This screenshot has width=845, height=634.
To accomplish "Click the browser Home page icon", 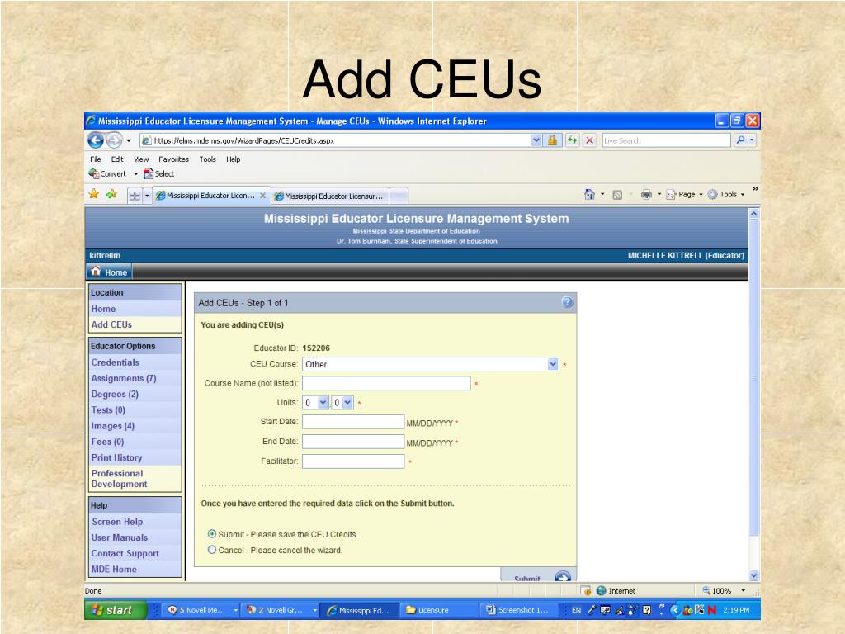I will 589,194.
